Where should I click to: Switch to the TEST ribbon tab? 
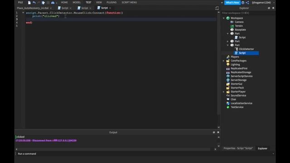(88, 2)
